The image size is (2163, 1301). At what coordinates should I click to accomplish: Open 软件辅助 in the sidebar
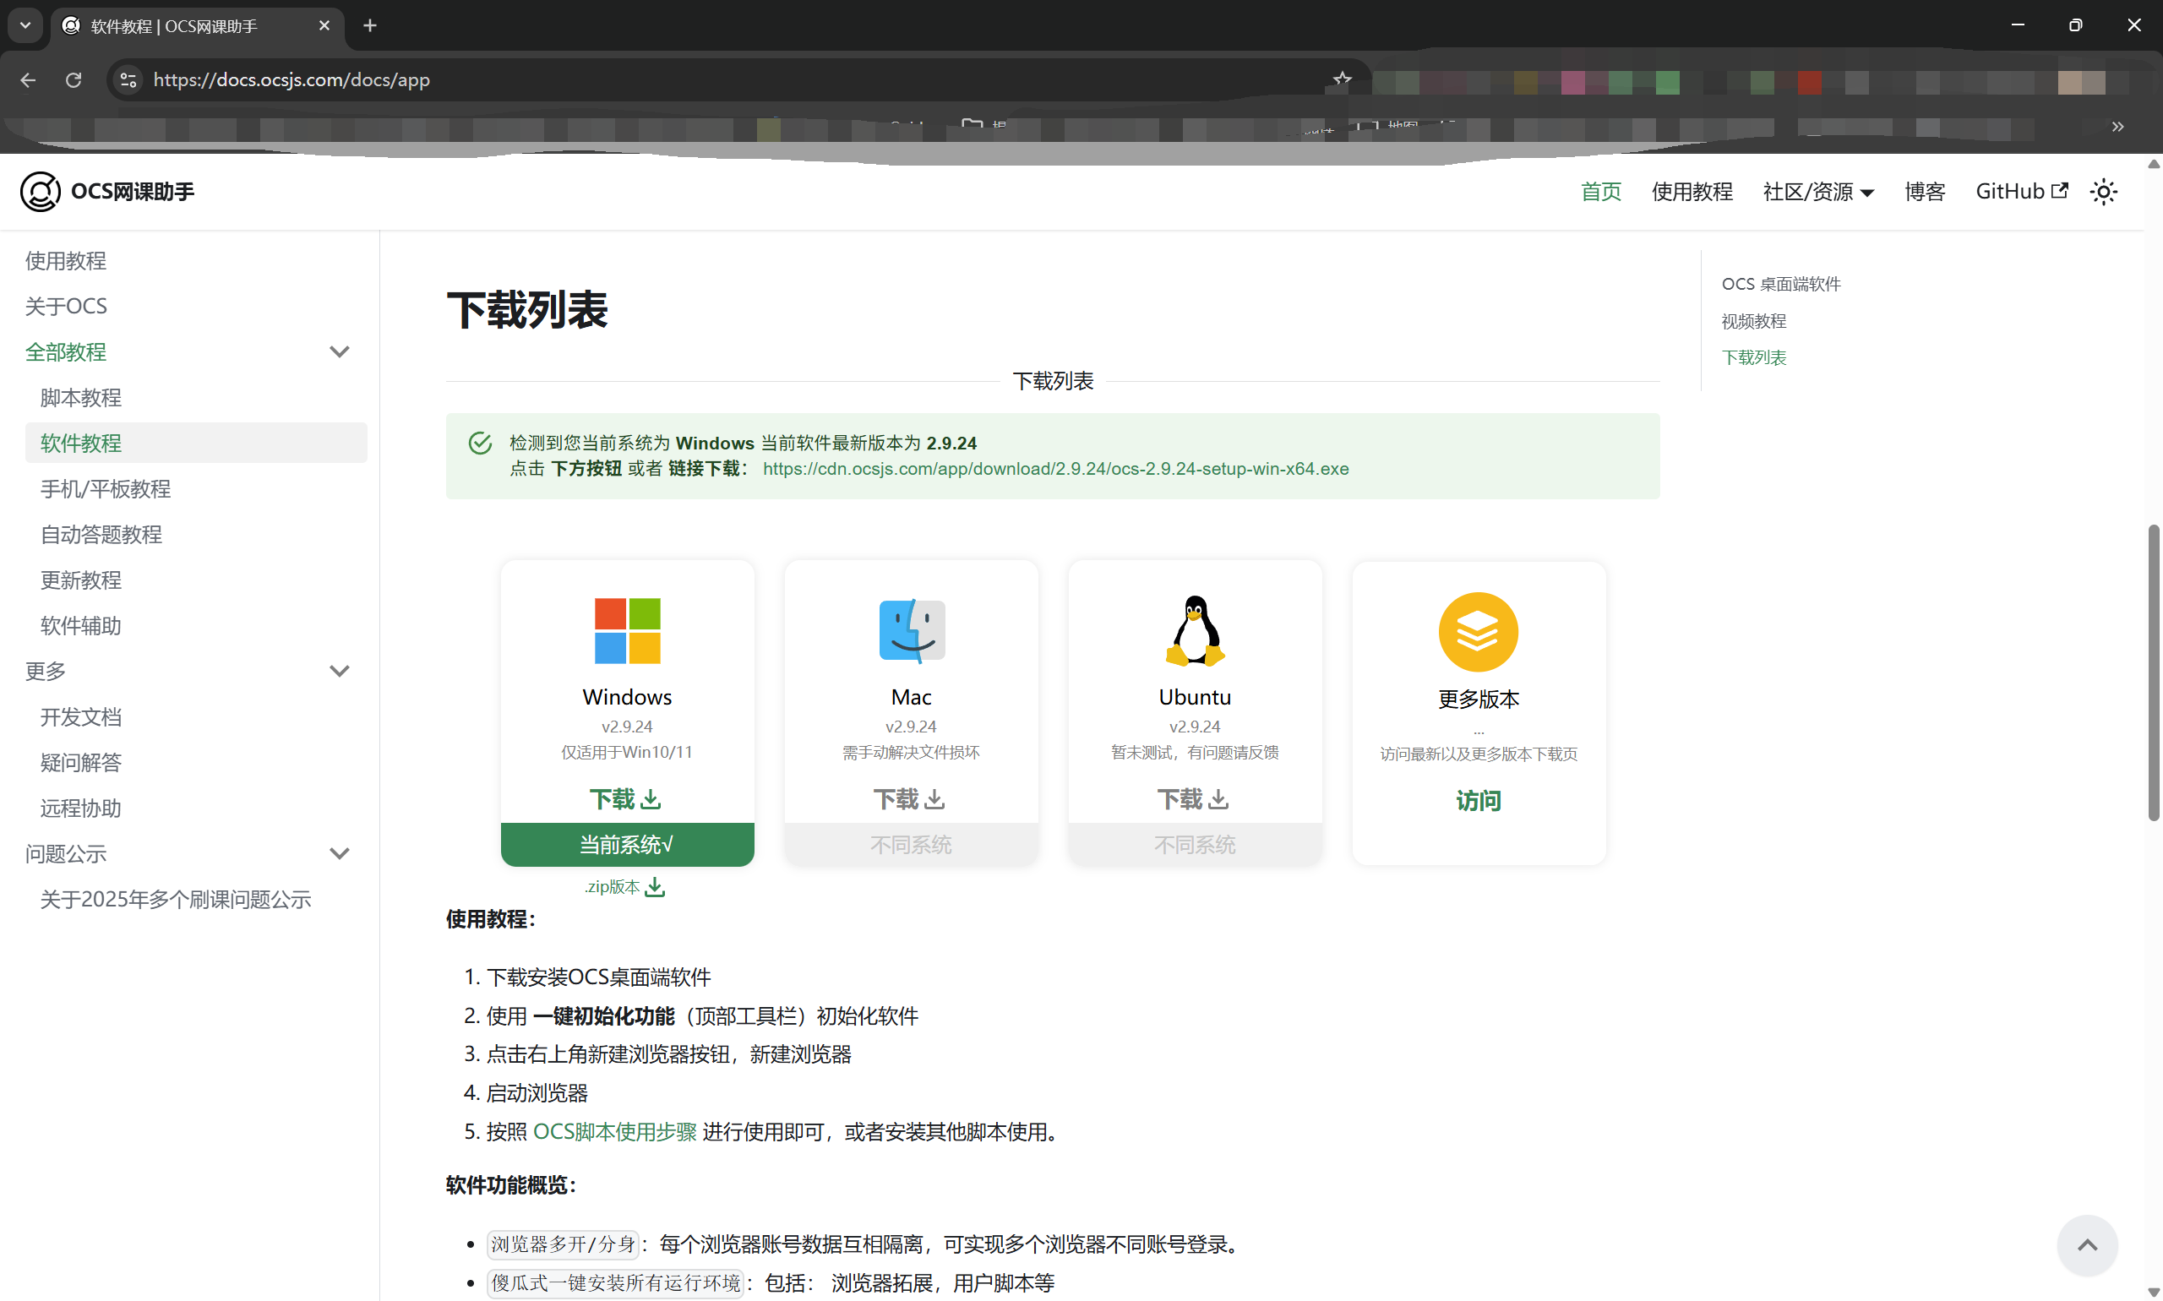coord(80,625)
